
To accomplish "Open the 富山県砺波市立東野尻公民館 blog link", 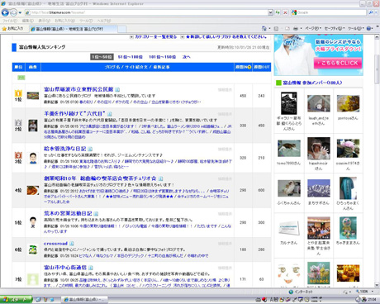I will [78, 89].
